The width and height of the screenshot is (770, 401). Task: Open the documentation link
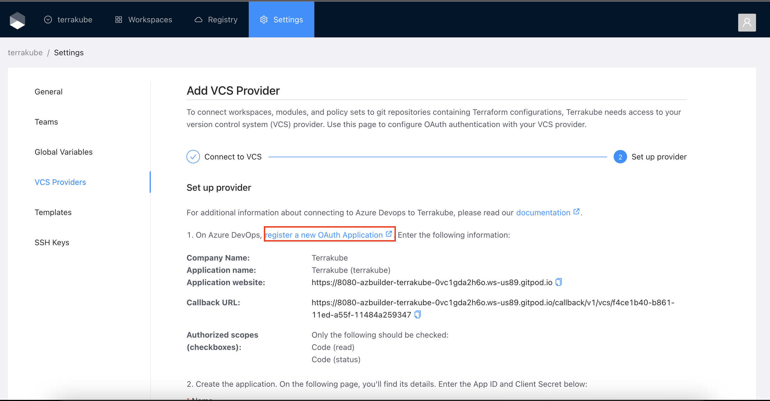[x=543, y=213]
